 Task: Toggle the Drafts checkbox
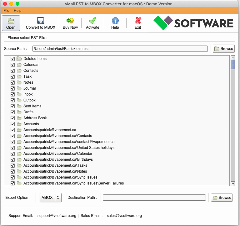tap(12, 112)
